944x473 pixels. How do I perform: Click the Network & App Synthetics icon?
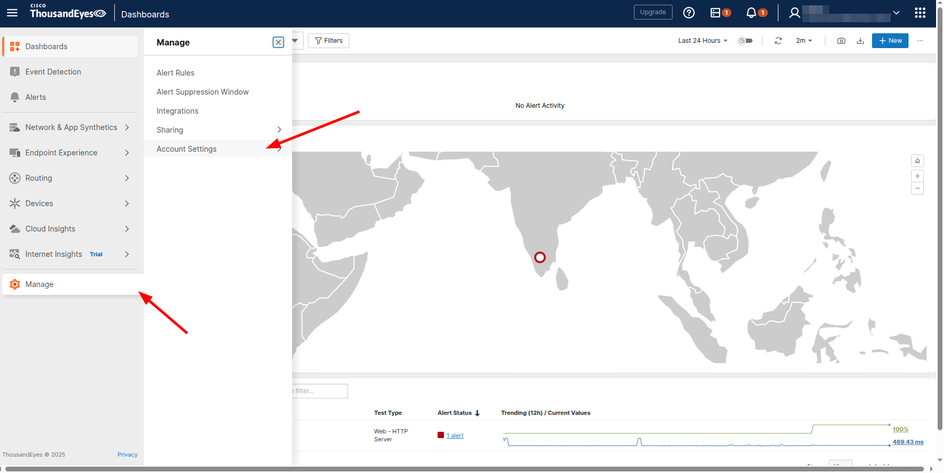click(15, 127)
